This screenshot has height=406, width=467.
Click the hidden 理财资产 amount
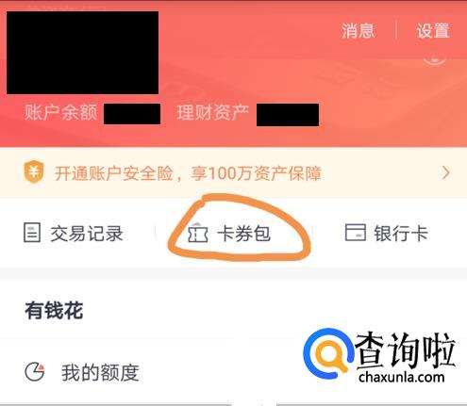(x=288, y=115)
